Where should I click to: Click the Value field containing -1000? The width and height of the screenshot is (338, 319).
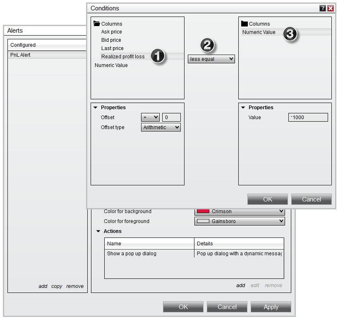(308, 118)
